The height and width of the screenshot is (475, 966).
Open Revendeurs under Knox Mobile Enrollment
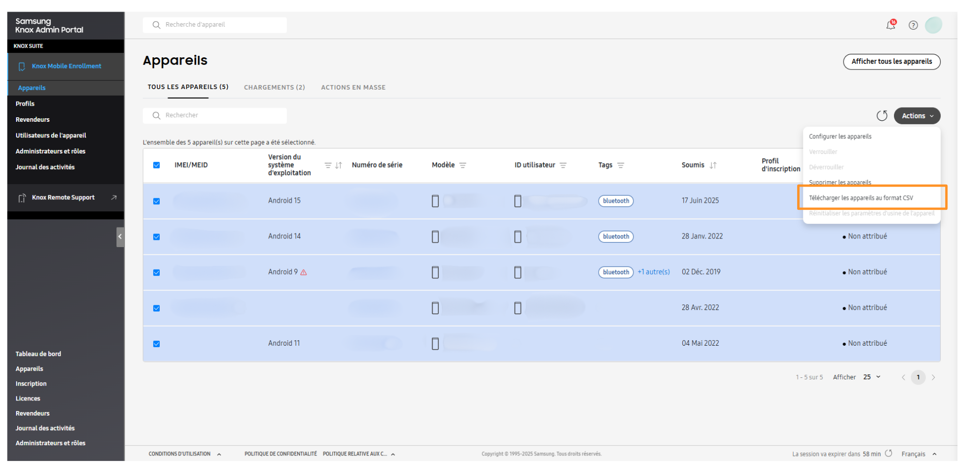coord(32,120)
